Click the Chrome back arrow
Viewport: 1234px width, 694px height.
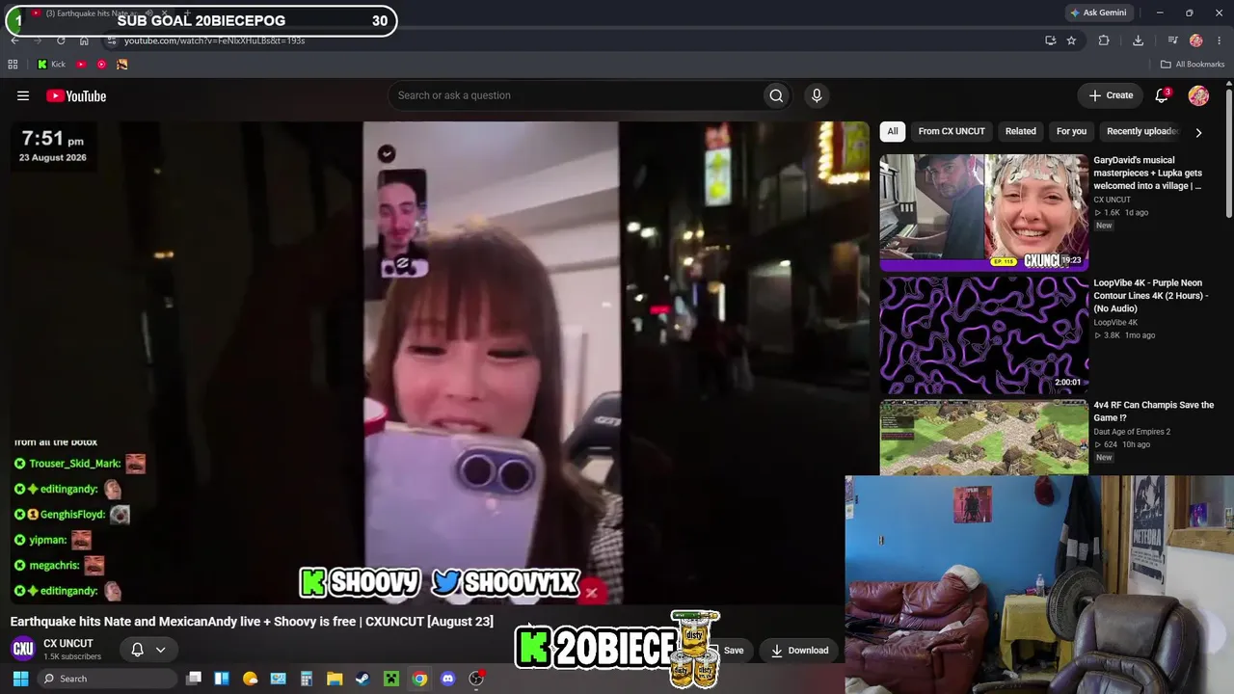pos(14,40)
